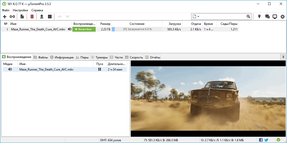Switch to the Воспроизведение tab
Viewport: 287px width, 143px height.
click(x=17, y=57)
